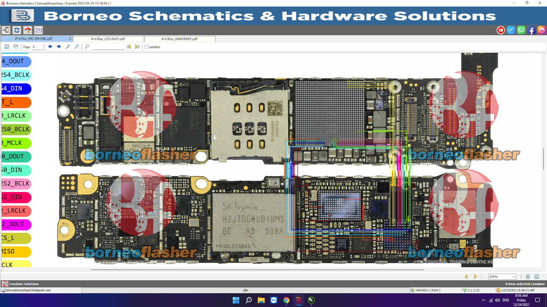Find the previous search result icon

129,47
